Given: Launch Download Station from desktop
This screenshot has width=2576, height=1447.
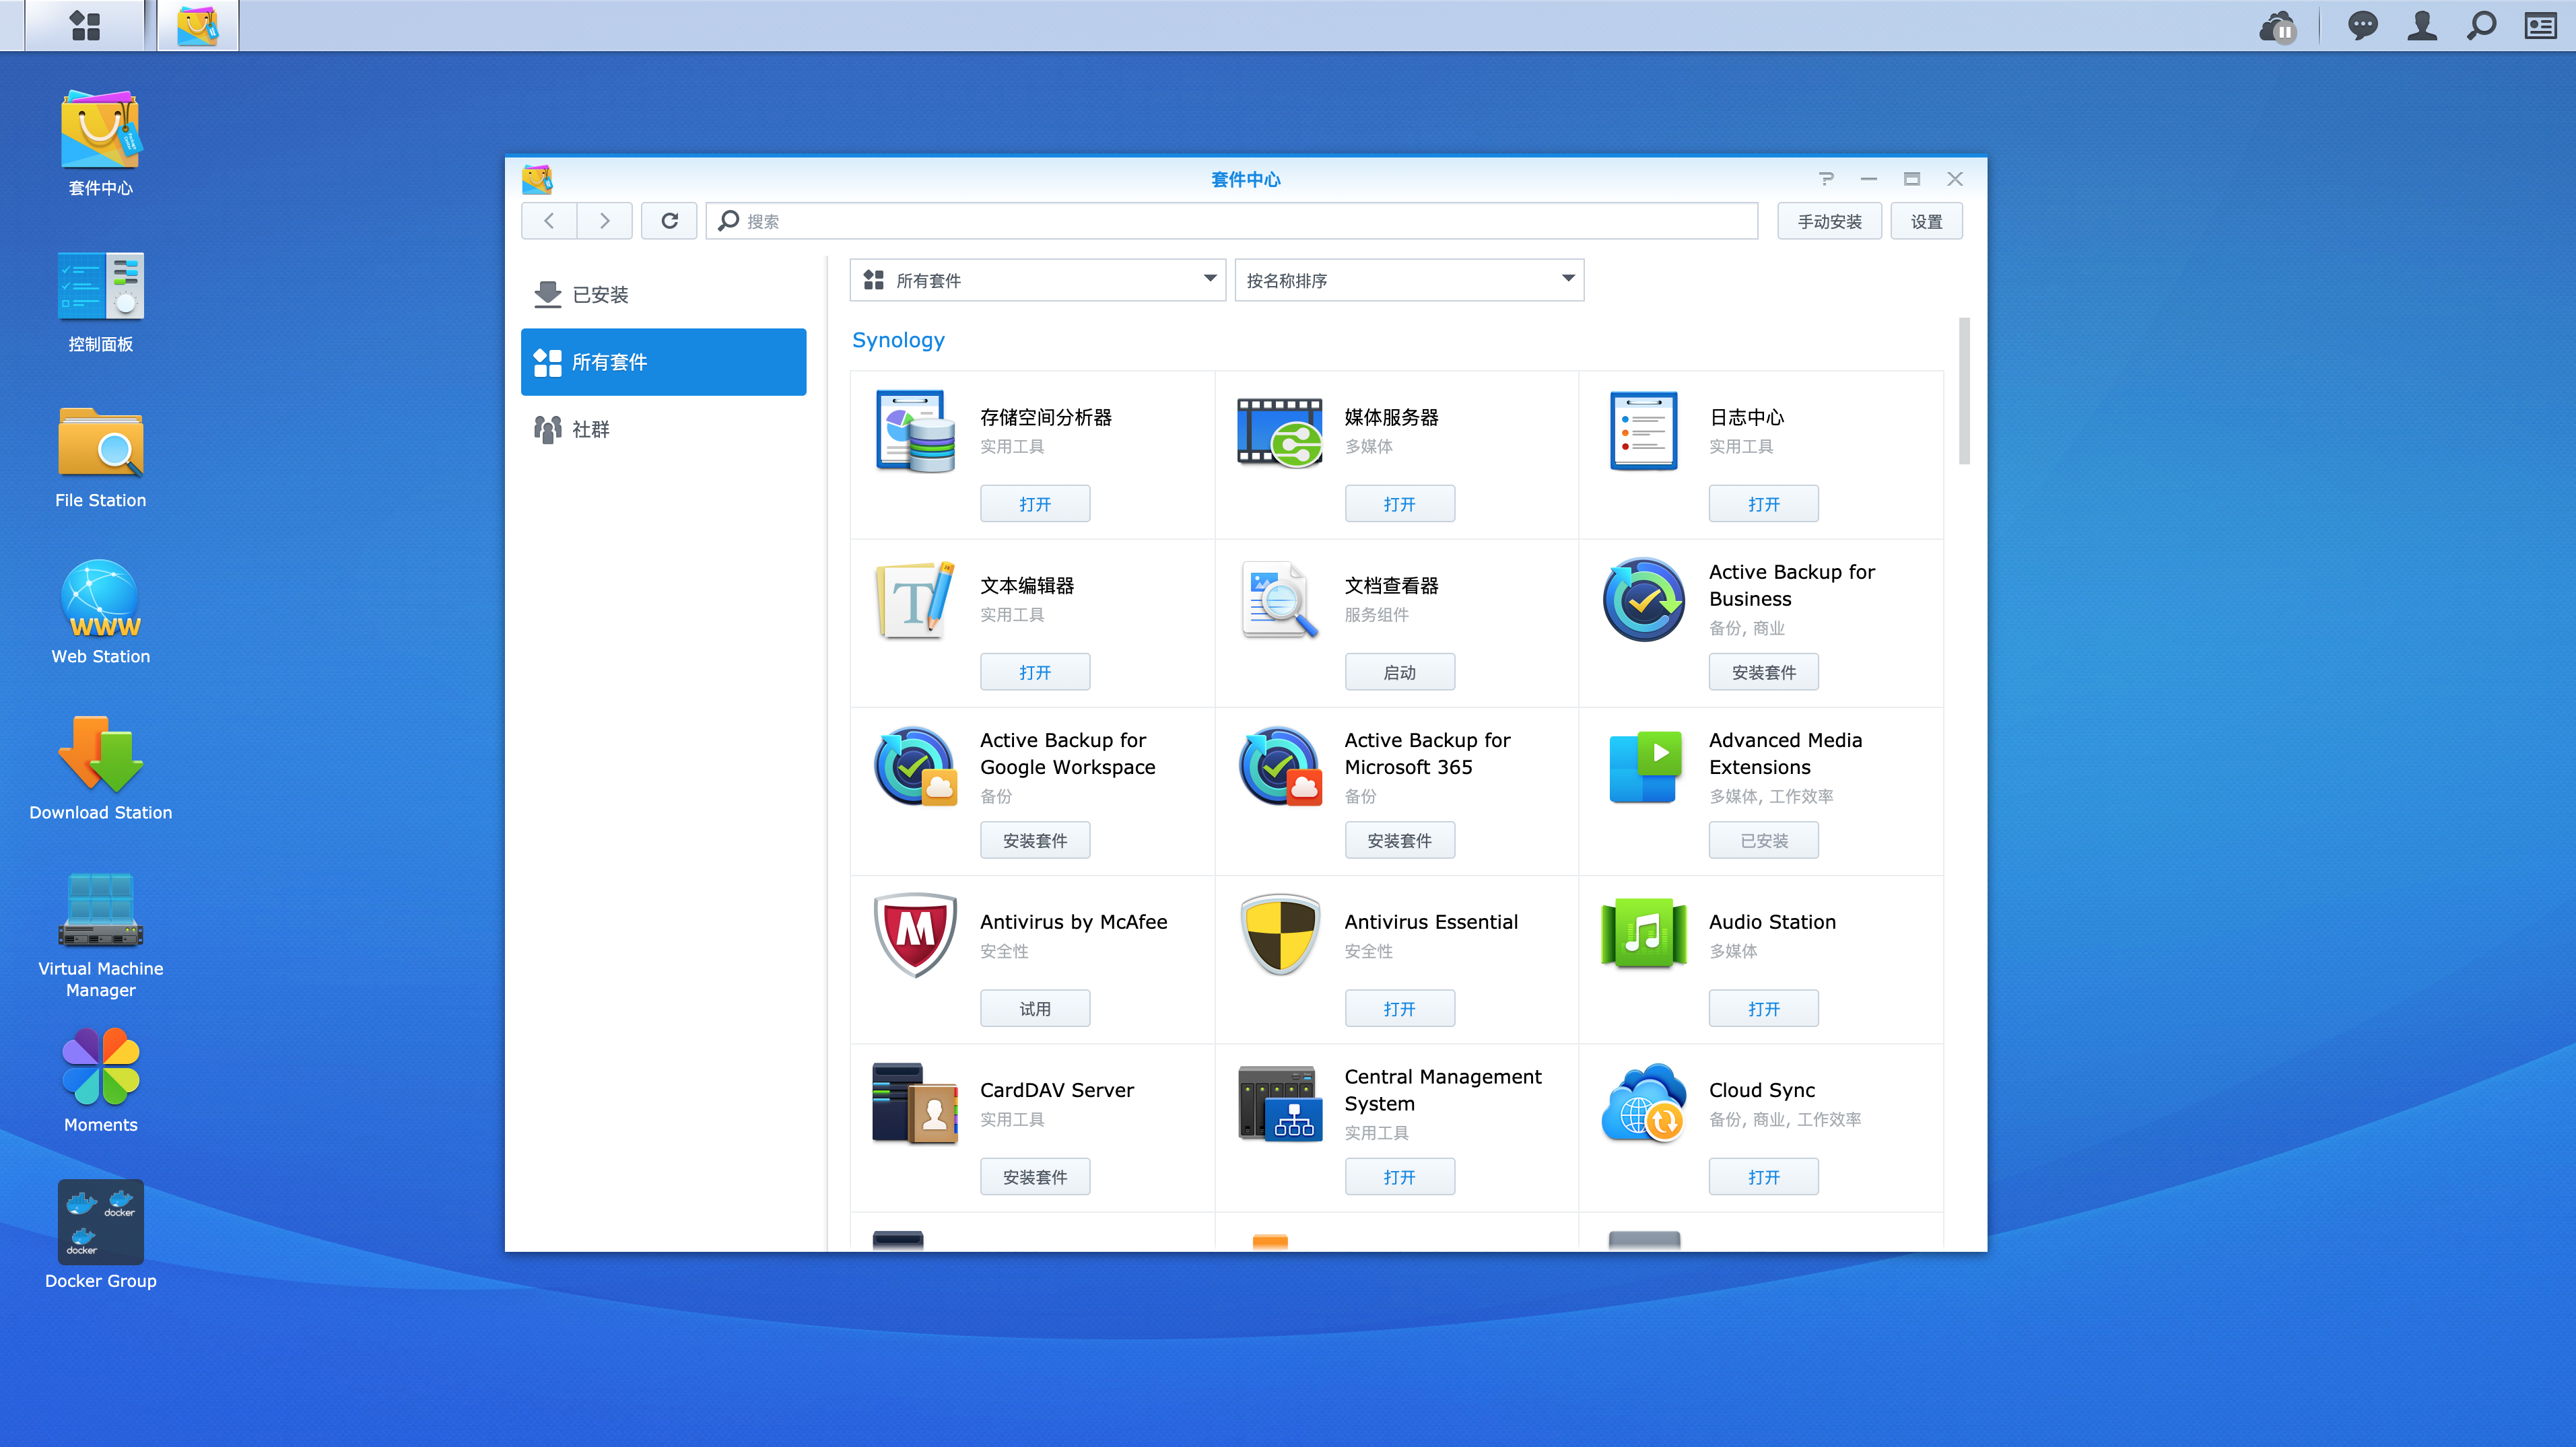Looking at the screenshot, I should (x=100, y=756).
